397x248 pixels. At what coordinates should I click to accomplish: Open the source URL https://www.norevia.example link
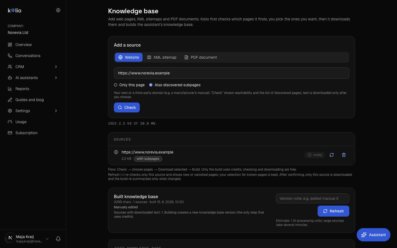click(147, 152)
